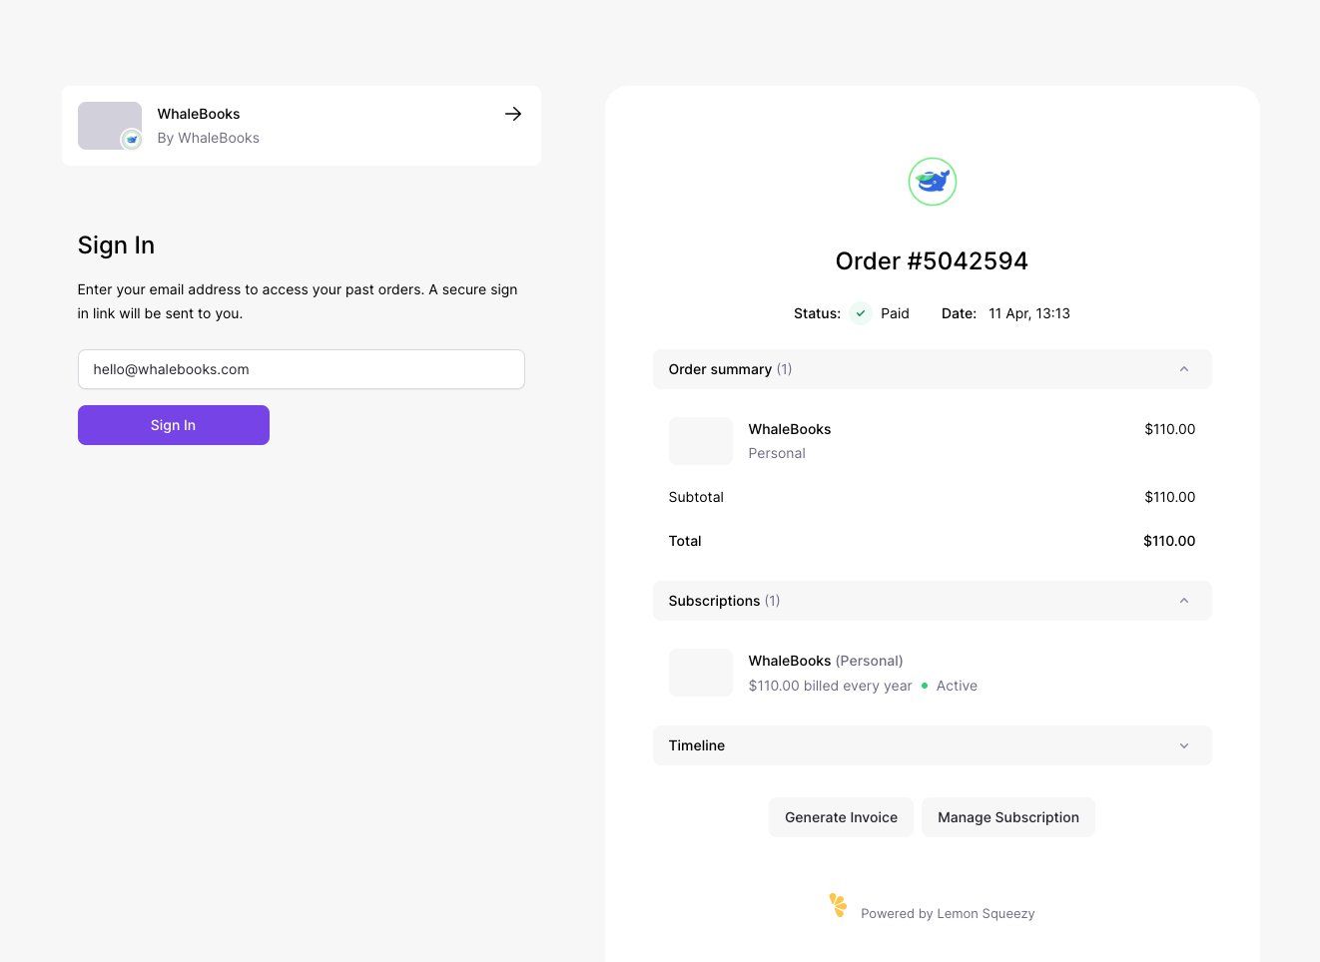Screen dimensions: 1320x962
Task: Click the "Order #5042594" heading
Action: pos(933,261)
